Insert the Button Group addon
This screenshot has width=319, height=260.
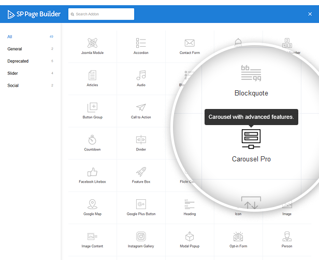click(x=92, y=108)
